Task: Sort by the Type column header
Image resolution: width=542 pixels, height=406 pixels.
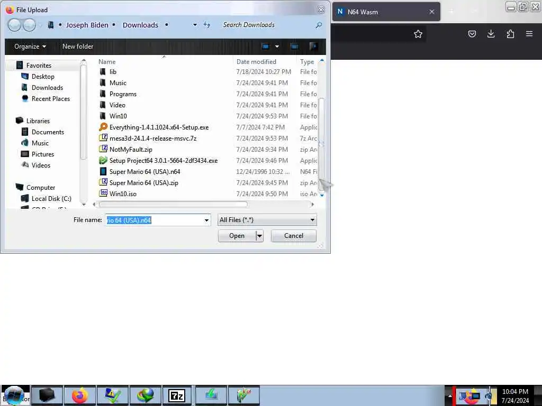Action: [307, 62]
